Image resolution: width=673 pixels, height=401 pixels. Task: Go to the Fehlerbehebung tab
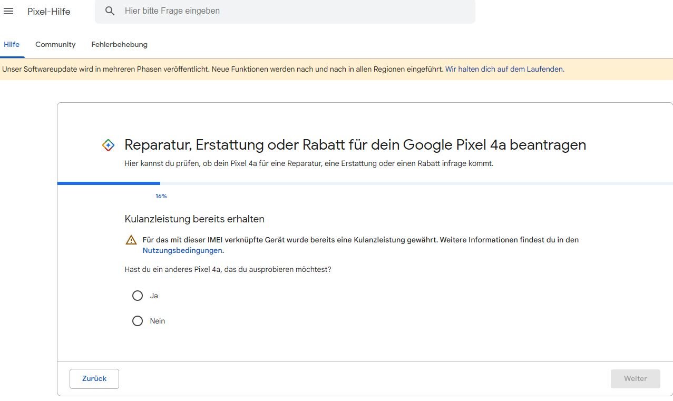tap(119, 45)
